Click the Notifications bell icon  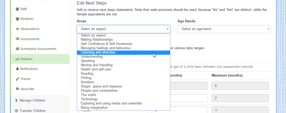coord(17,69)
